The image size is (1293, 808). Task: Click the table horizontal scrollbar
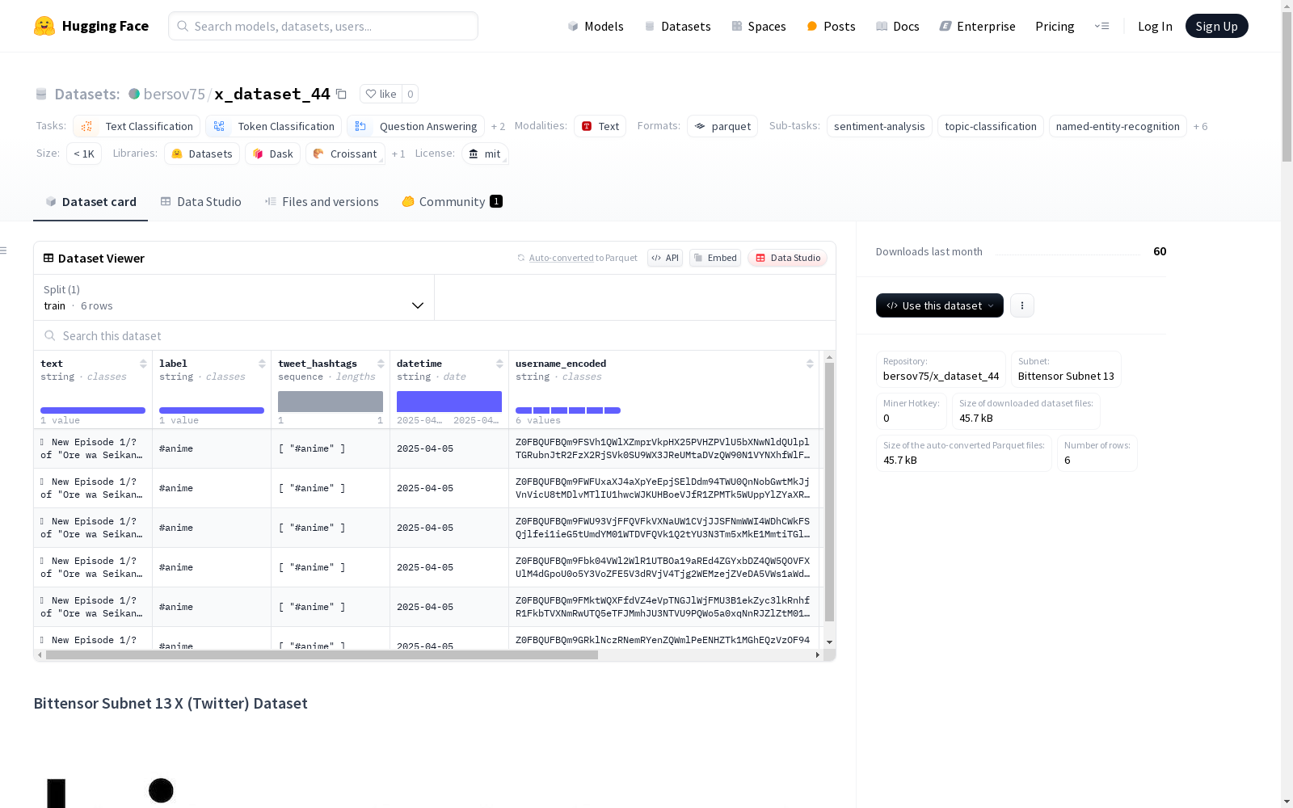(x=322, y=654)
